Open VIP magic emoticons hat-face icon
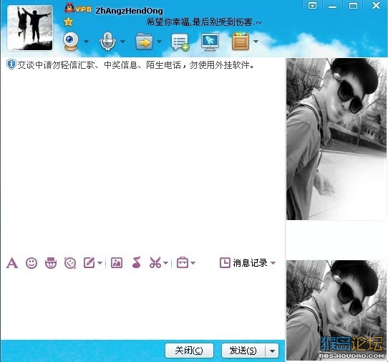This screenshot has height=362, width=388. click(51, 263)
